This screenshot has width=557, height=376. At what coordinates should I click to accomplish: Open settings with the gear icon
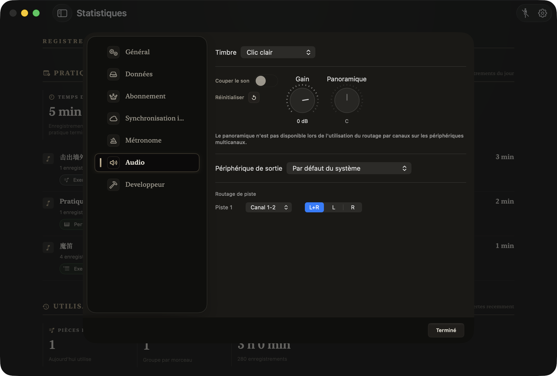(542, 13)
